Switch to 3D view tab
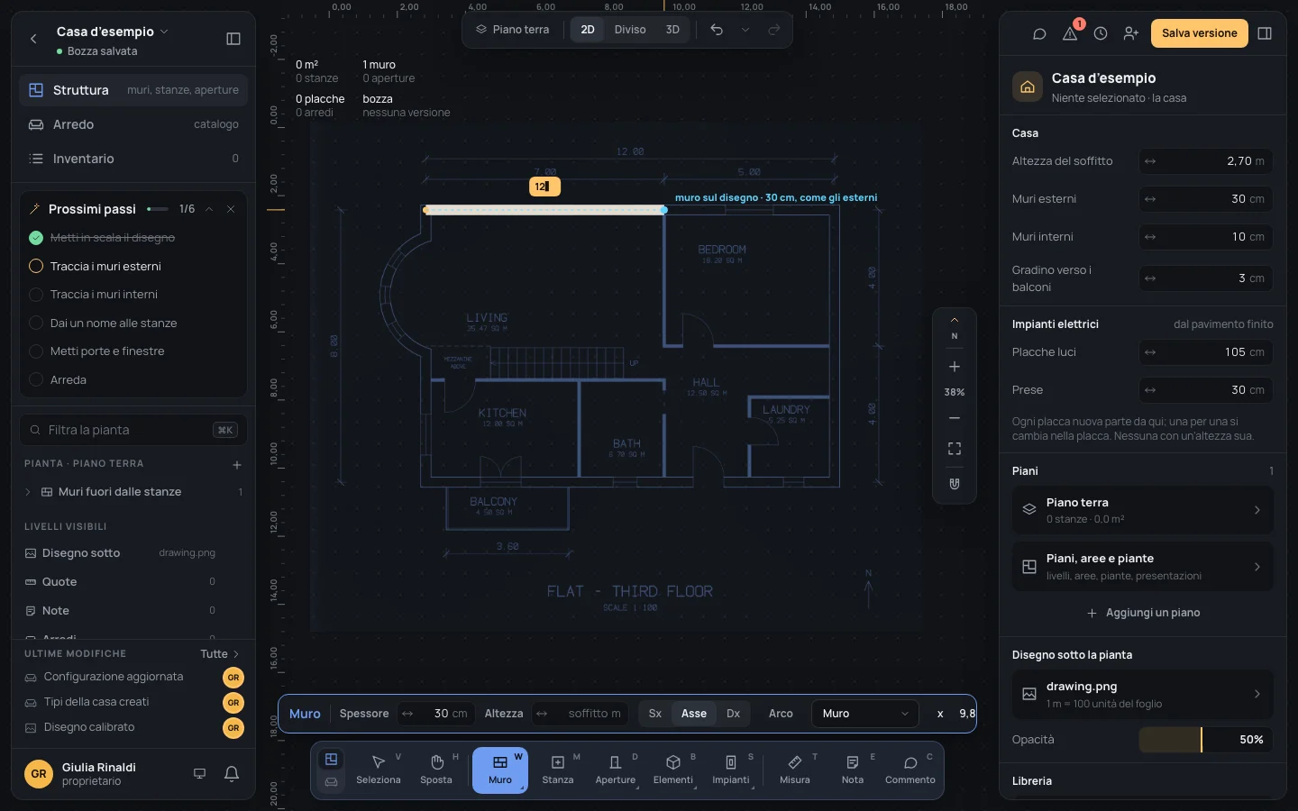Screen dimensions: 1298x811 672,30
